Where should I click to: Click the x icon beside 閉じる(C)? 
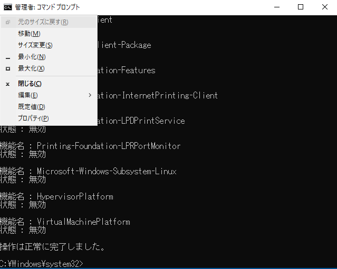tap(8, 84)
